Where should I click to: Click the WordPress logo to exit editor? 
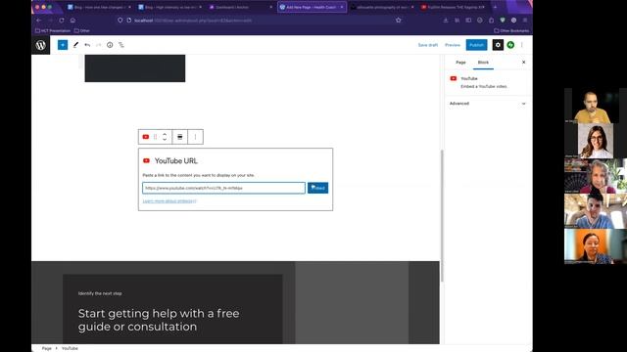(x=41, y=45)
